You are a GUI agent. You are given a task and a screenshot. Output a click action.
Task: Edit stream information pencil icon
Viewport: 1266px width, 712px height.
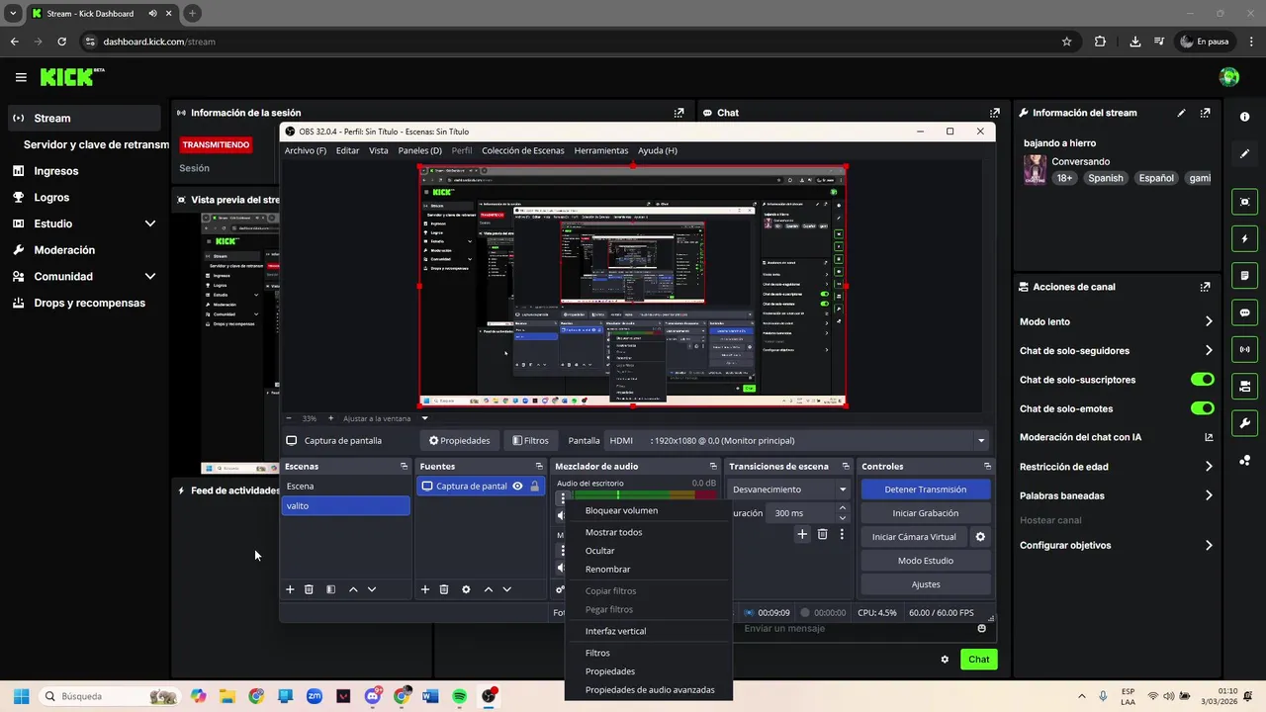pos(1181,113)
